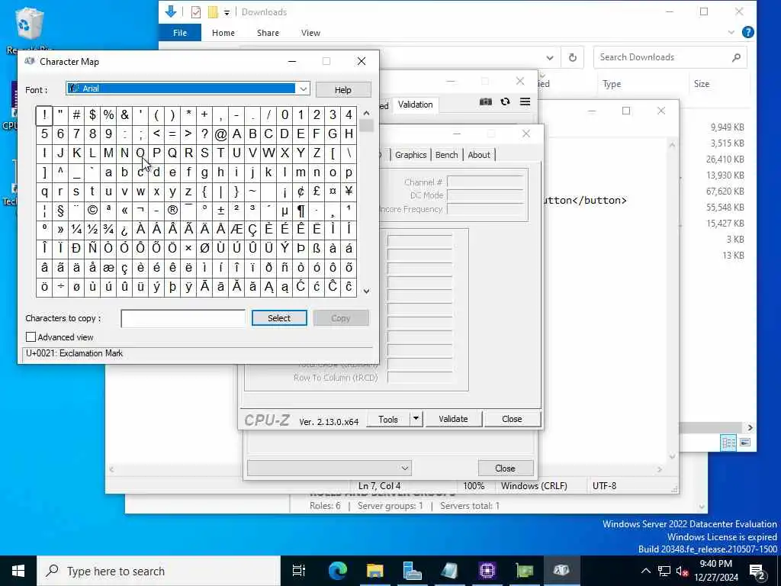Select the division sign ÷ character
Image resolution: width=781 pixels, height=586 pixels.
[60, 287]
